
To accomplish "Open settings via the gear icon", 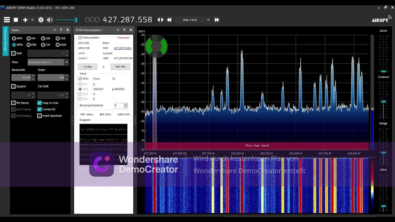I will [x=41, y=20].
